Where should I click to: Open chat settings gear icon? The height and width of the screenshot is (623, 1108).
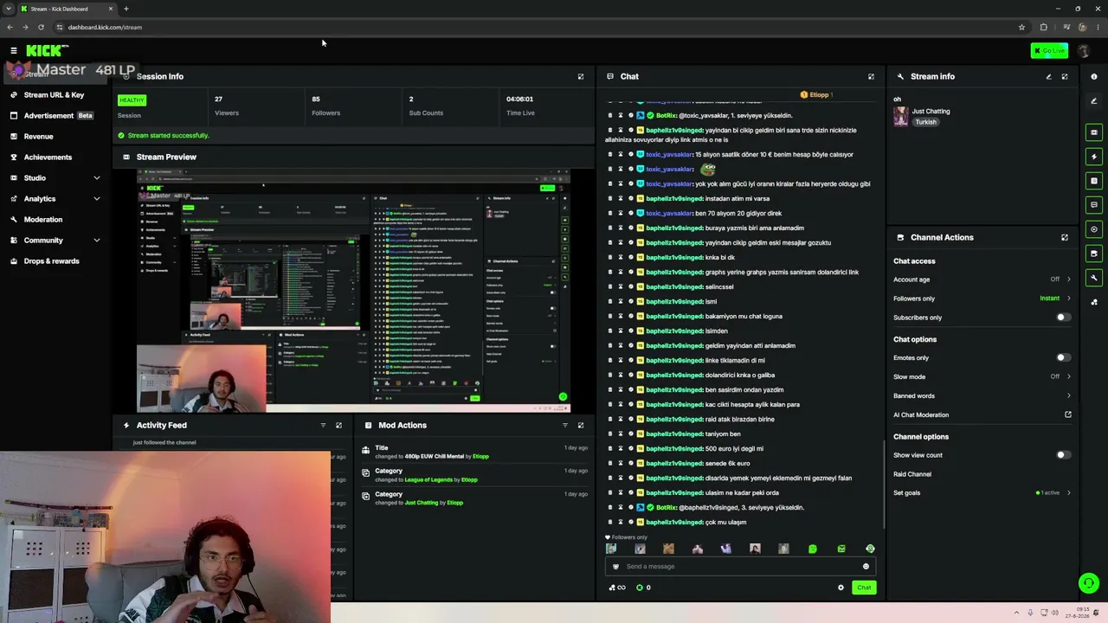point(841,588)
